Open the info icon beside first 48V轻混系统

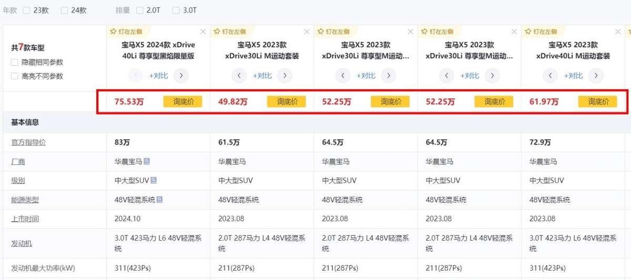159,200
